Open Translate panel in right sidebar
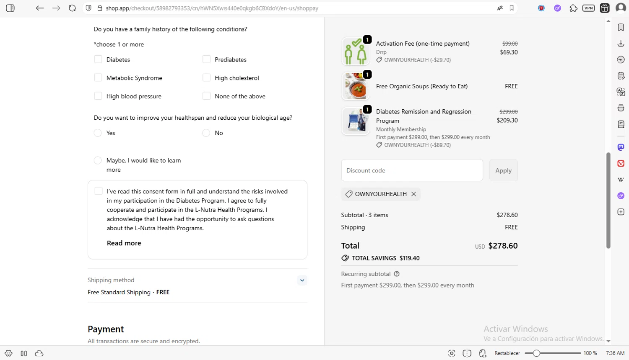 (x=621, y=92)
